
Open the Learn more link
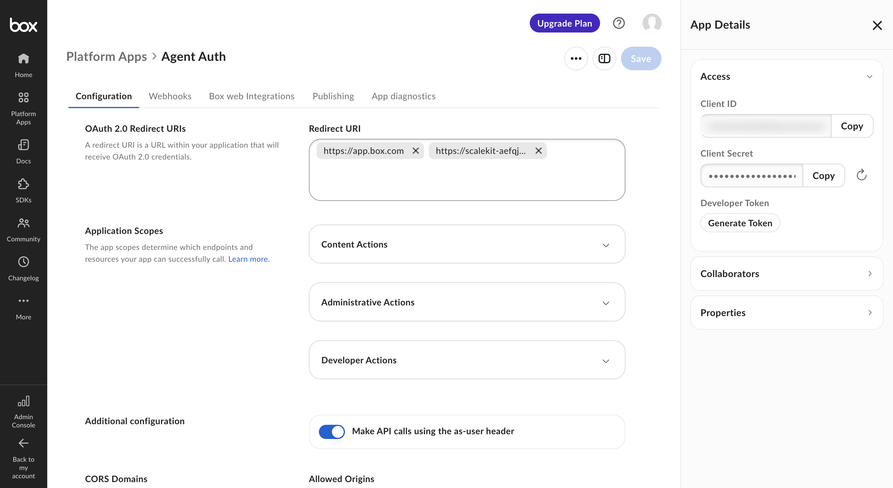pyautogui.click(x=249, y=259)
